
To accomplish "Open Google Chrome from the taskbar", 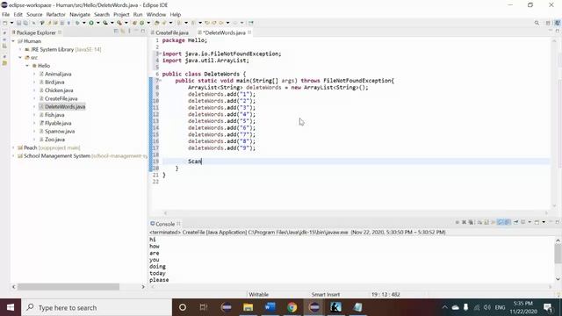I will (x=292, y=307).
